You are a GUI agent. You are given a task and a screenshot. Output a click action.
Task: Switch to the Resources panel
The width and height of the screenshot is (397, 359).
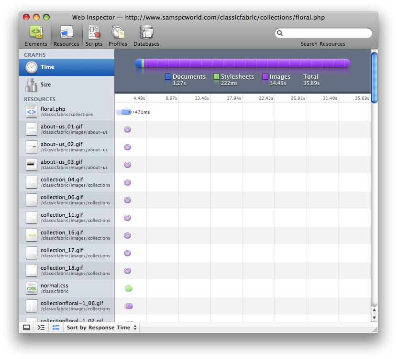coord(66,36)
